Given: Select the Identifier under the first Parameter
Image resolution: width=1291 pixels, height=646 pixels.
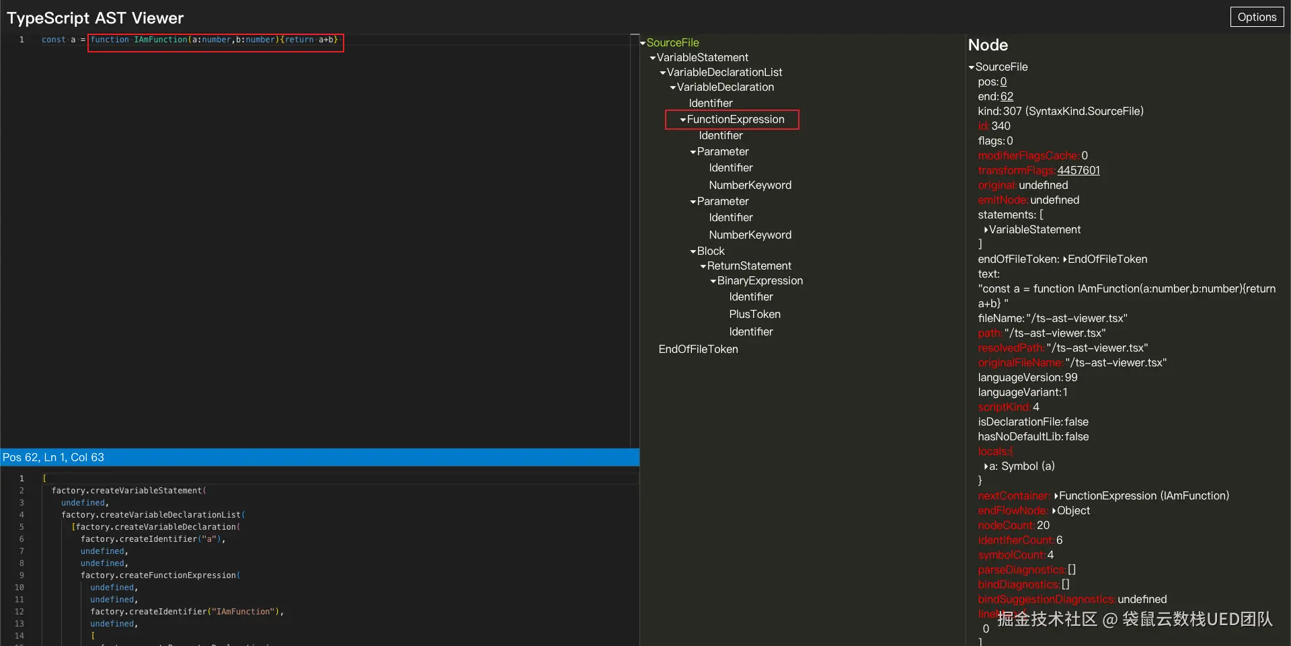Looking at the screenshot, I should tap(731, 167).
